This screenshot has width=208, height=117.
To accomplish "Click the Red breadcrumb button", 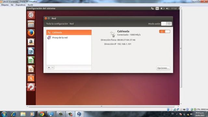I will pos(71,24).
